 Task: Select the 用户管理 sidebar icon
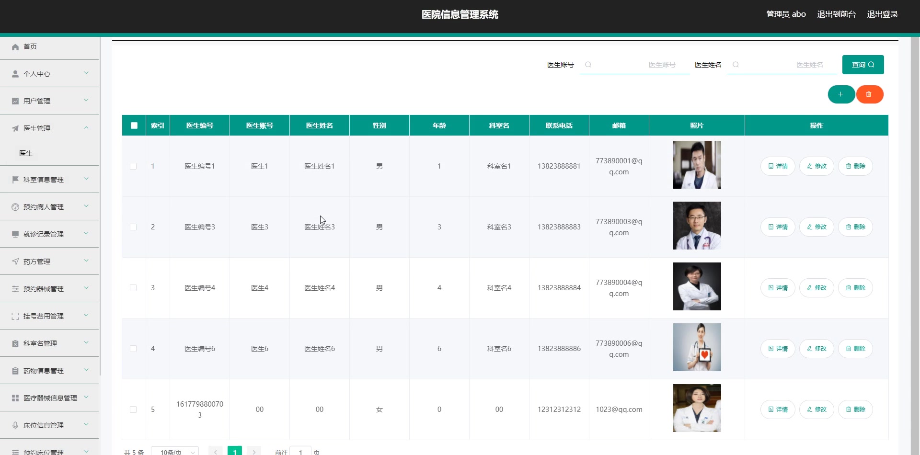point(14,101)
